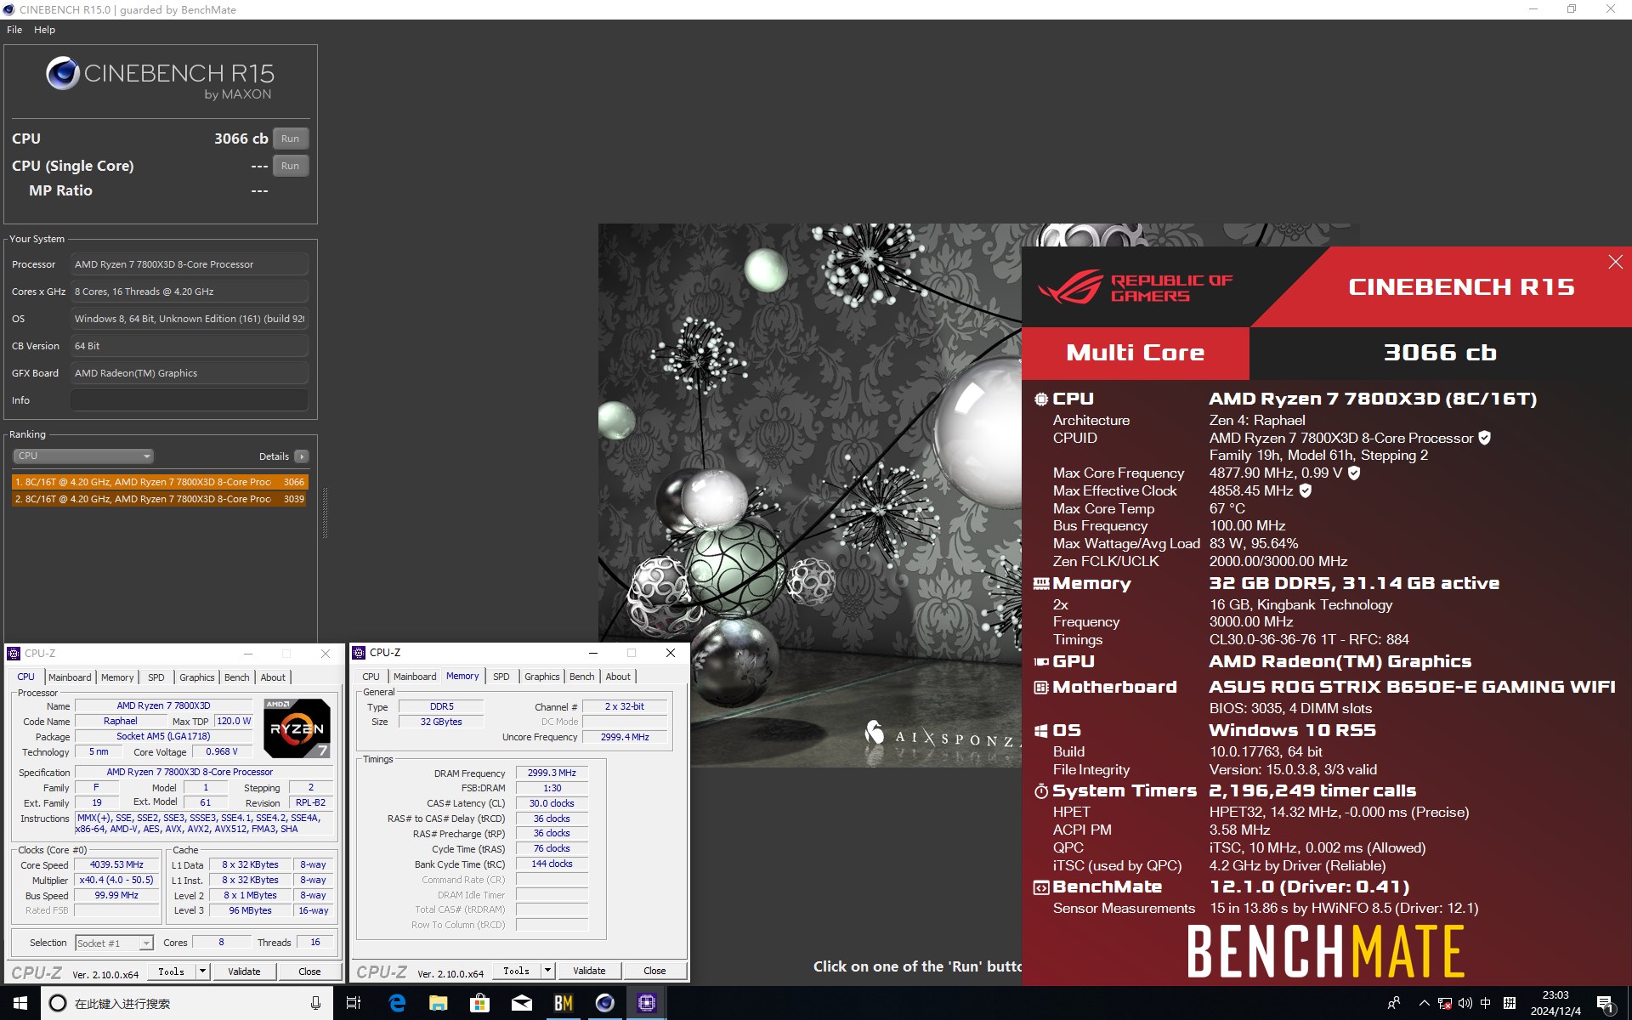
Task: Open Mainboard tab in memory CPU-Z window
Action: [415, 677]
